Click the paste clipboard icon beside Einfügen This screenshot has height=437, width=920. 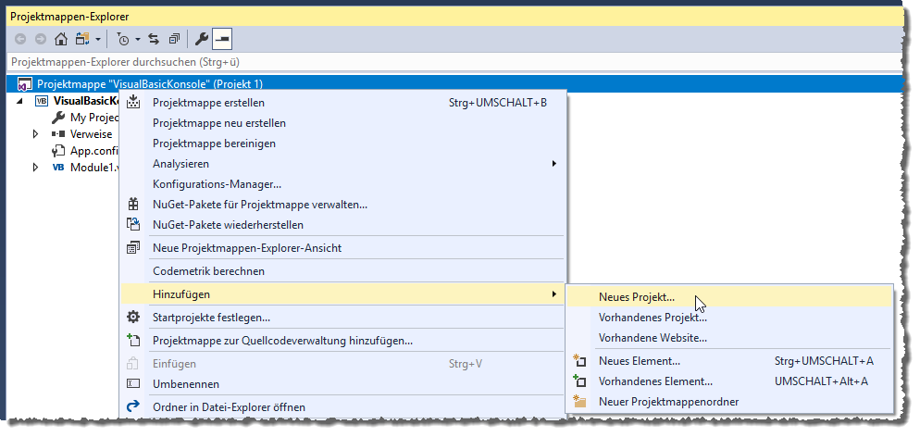coord(133,364)
